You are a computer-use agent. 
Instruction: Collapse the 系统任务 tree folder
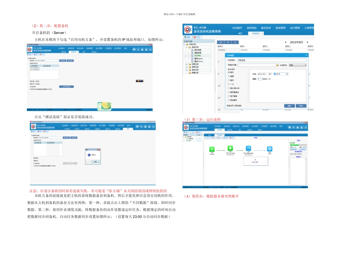pyautogui.click(x=187, y=47)
